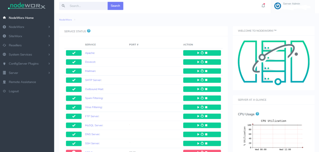Stop the Mailman service
Image resolution: width=319 pixels, height=152 pixels.
(x=206, y=71)
